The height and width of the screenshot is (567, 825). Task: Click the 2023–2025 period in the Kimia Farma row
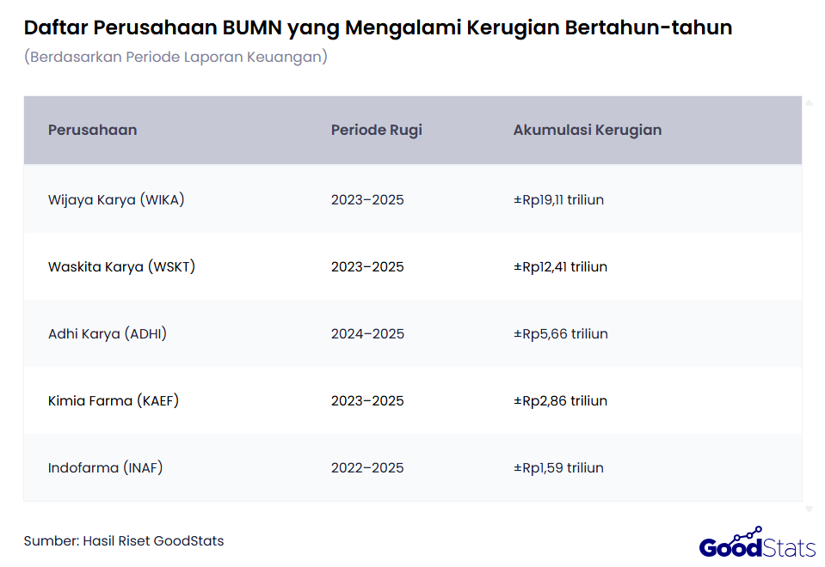367,401
